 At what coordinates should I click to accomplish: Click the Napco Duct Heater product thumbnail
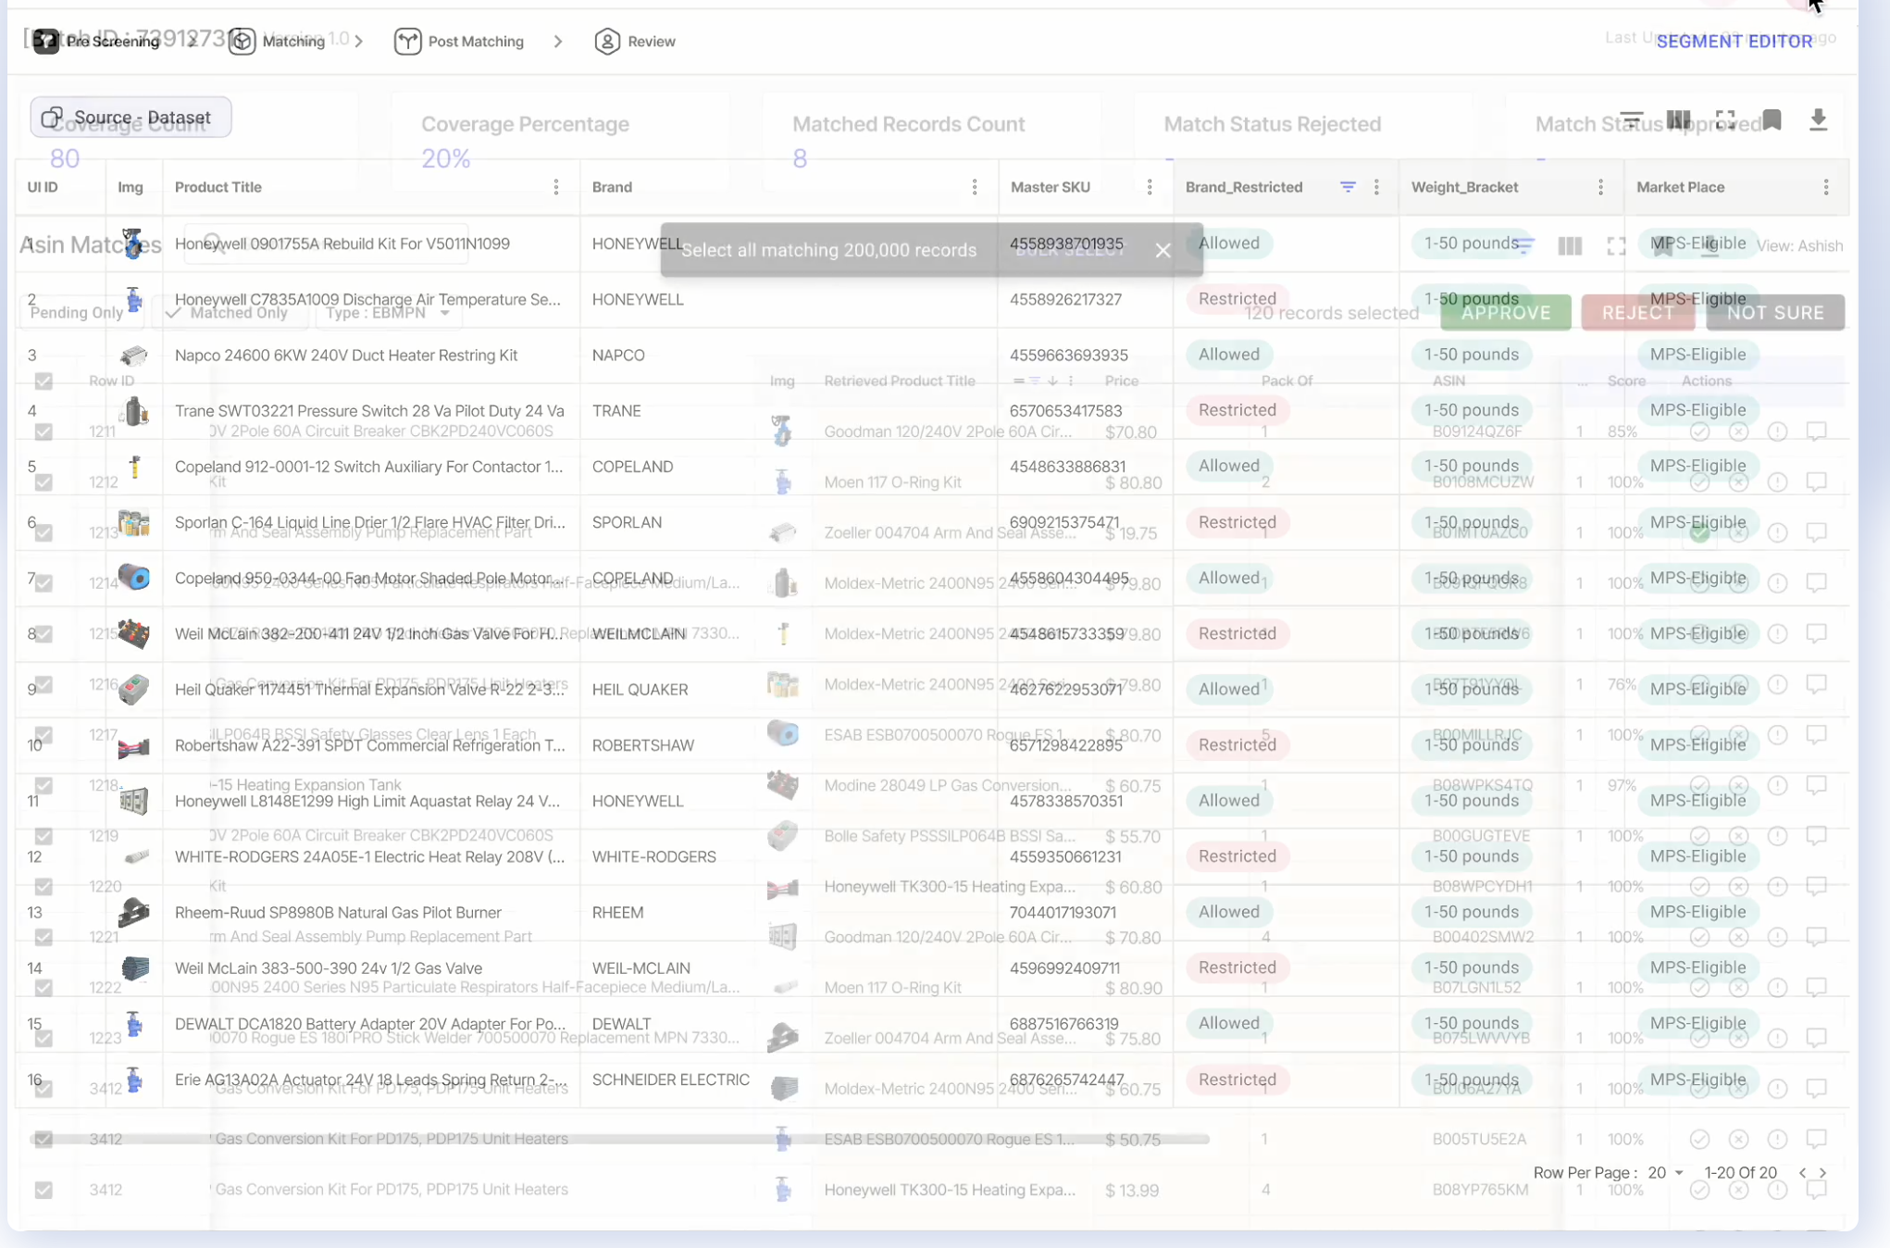[134, 356]
